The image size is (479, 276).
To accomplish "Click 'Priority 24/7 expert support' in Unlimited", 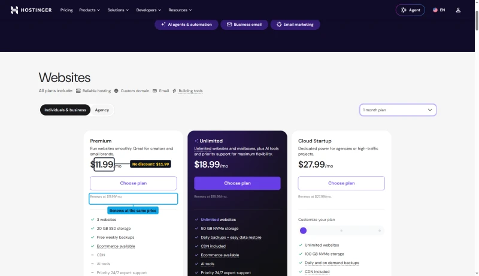I will (x=226, y=272).
